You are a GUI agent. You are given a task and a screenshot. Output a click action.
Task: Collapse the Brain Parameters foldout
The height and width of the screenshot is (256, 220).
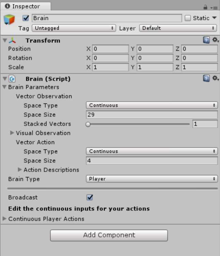click(x=4, y=87)
